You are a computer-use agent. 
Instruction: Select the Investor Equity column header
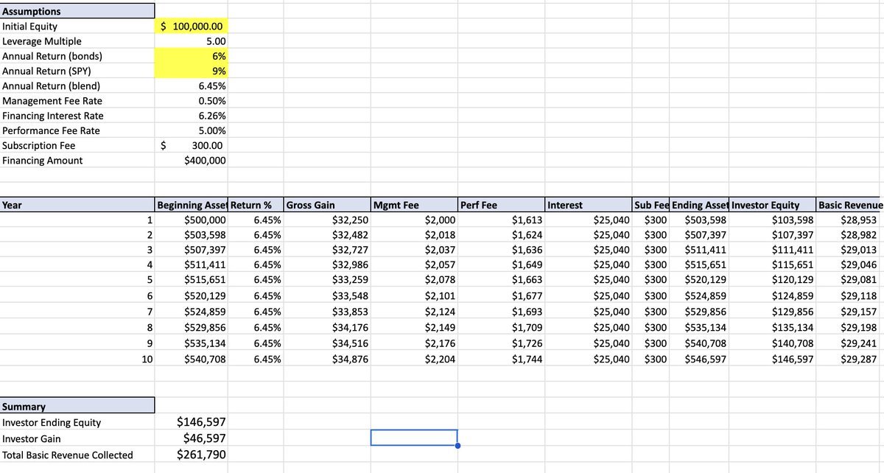pyautogui.click(x=771, y=206)
